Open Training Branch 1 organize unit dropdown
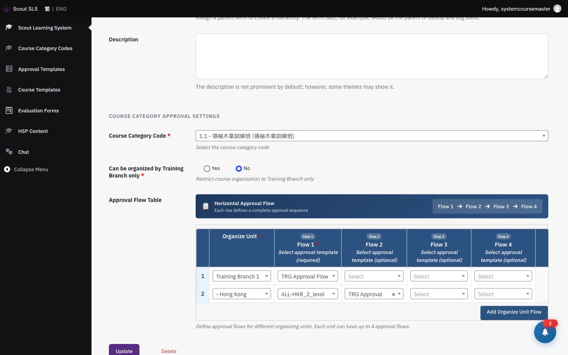 tap(242, 276)
